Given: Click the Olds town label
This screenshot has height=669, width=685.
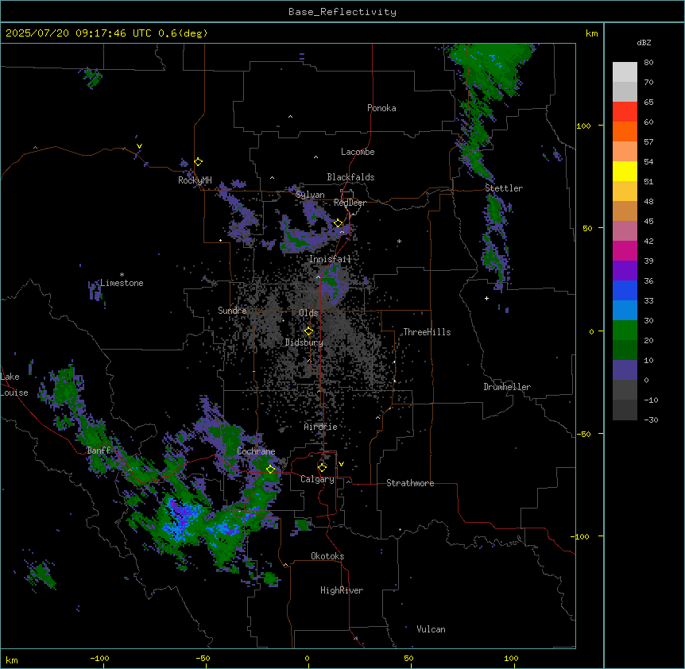Looking at the screenshot, I should [308, 313].
